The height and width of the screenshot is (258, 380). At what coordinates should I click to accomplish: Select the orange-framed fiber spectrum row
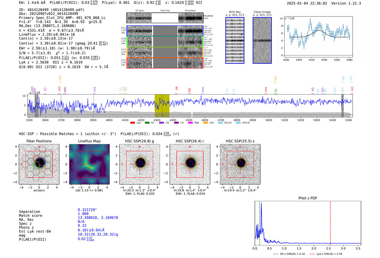coord(165,52)
